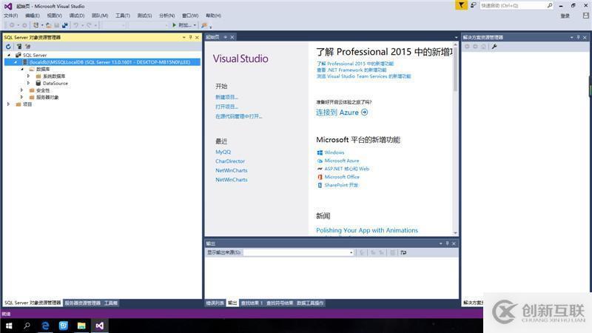Click the Redo toolbar icon
Image resolution: width=592 pixels, height=333 pixels.
89,25
